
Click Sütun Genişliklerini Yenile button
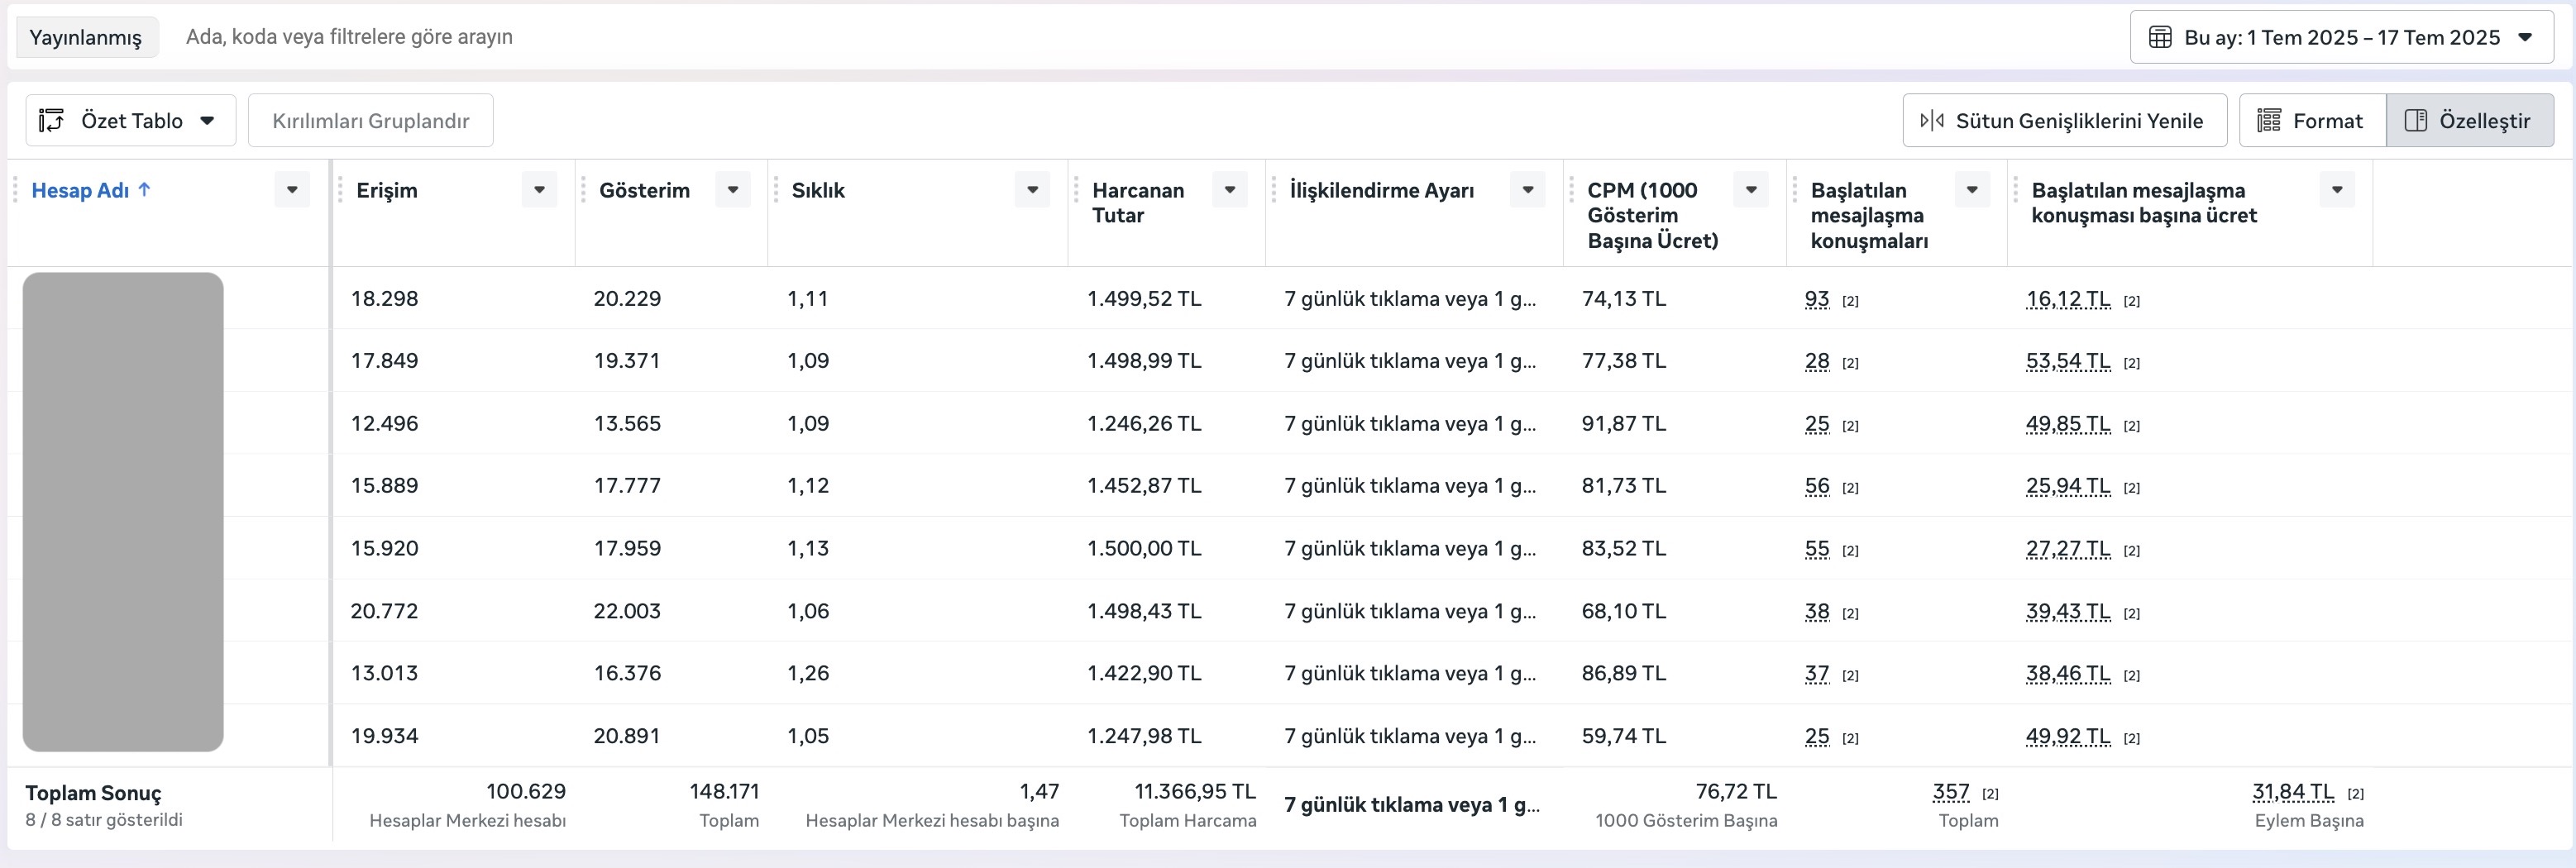2065,121
